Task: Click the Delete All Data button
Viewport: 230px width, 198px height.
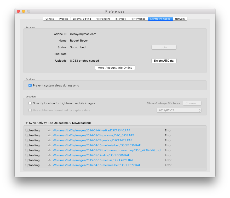Action: (x=164, y=61)
